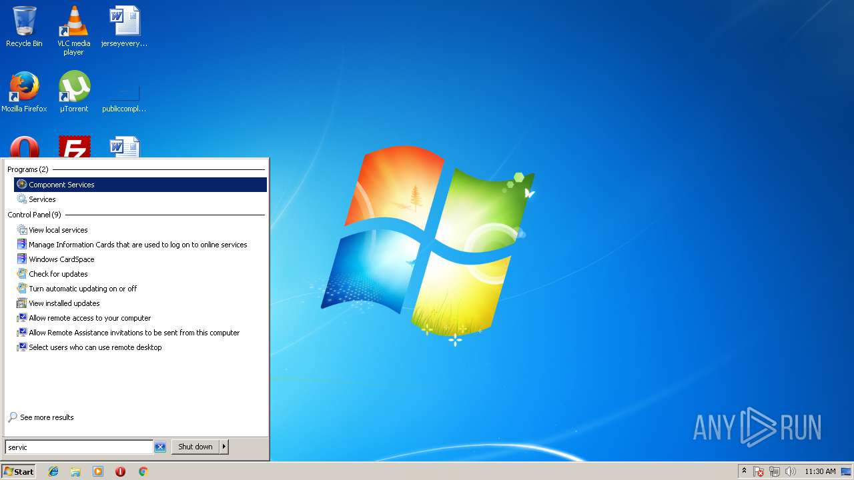Open Allow Remote Assistance invitations result
Image resolution: width=854 pixels, height=480 pixels.
click(x=140, y=333)
